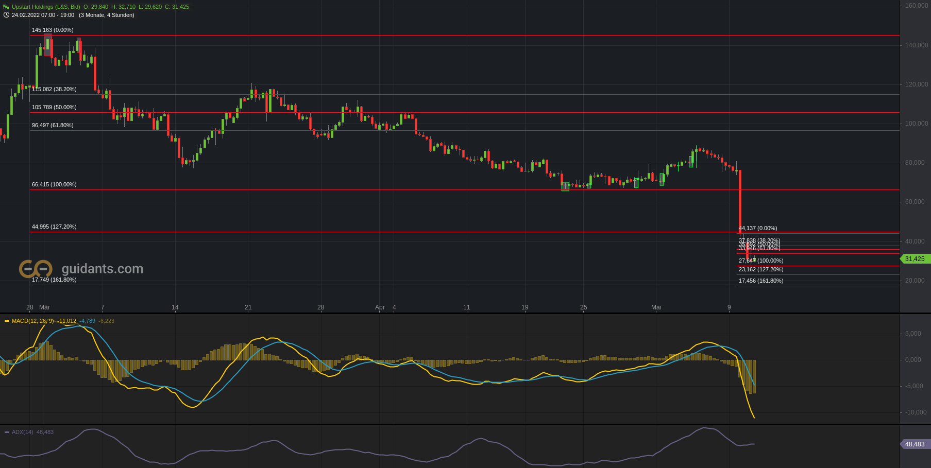This screenshot has width=931, height=468.
Task: Click the guidants logo emblem
Action: (x=36, y=269)
